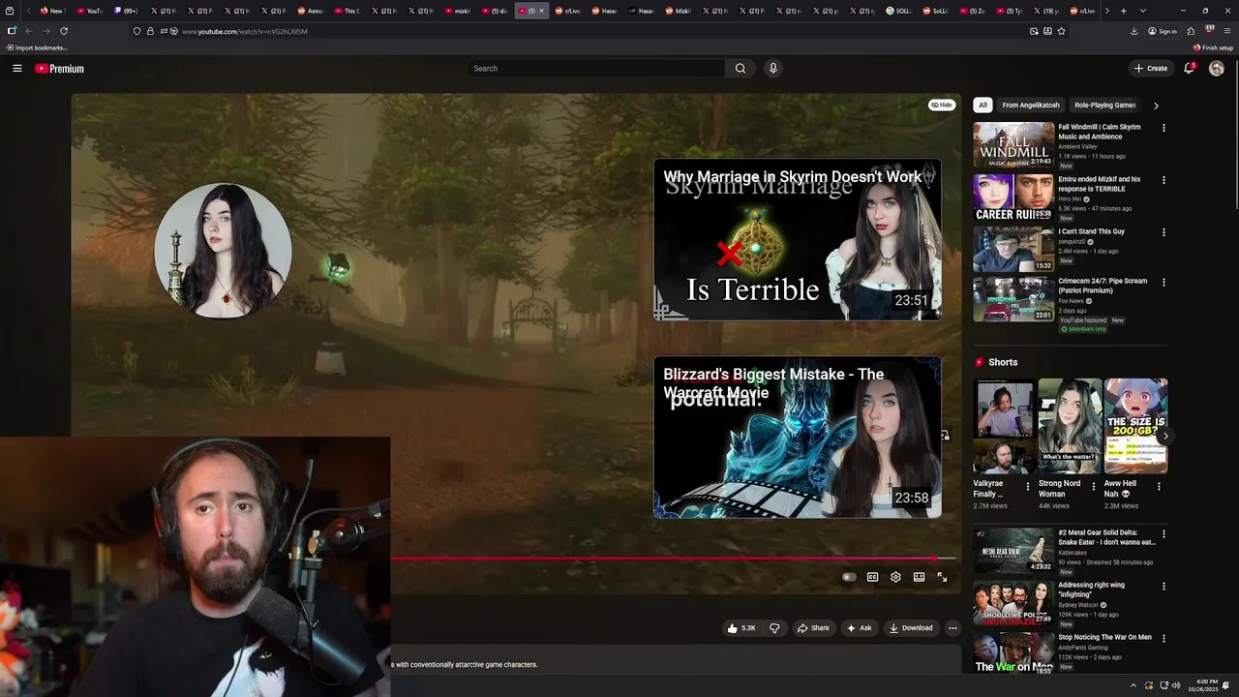The image size is (1239, 697).
Task: Enter fullscreen in the video player
Action: [942, 577]
